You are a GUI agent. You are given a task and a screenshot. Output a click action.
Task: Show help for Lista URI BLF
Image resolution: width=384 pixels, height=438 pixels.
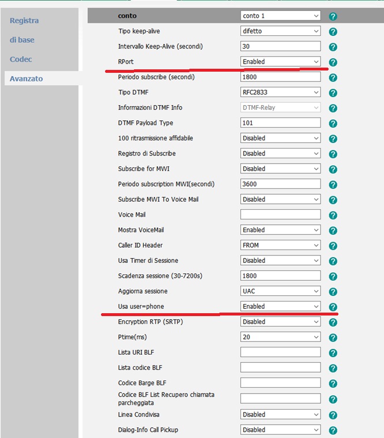click(x=333, y=353)
